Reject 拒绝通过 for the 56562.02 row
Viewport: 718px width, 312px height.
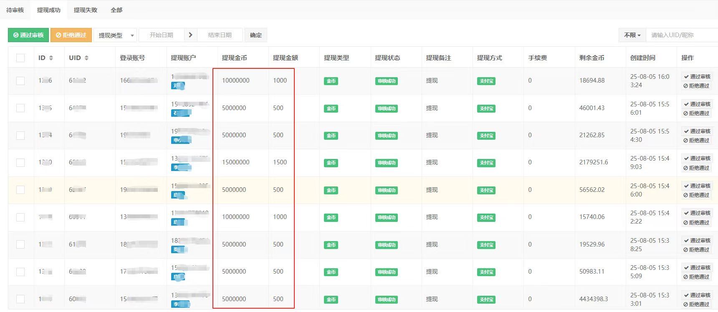[696, 195]
